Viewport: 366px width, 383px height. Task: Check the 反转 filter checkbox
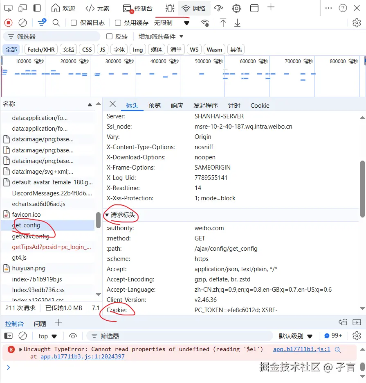110,36
